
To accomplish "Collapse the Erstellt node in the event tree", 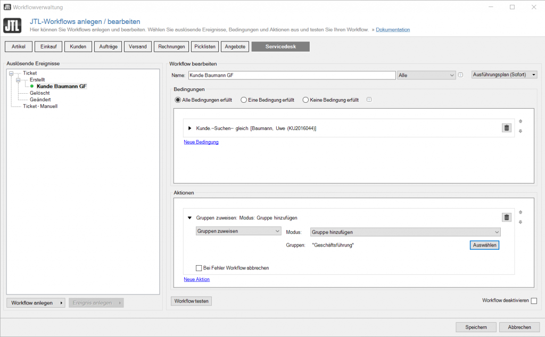I will click(x=19, y=79).
